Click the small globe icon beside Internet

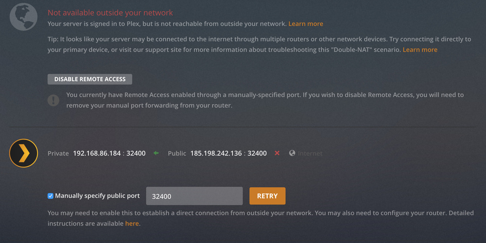click(292, 153)
